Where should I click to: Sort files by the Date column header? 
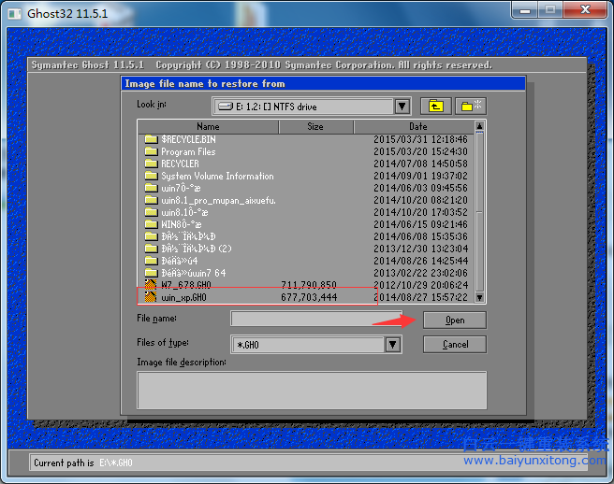click(x=417, y=127)
